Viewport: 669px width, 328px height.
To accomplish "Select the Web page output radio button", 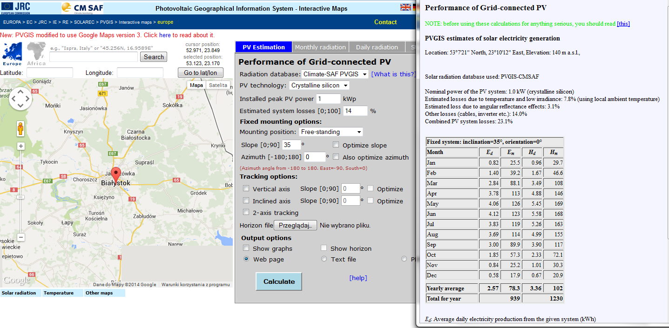I will (246, 259).
